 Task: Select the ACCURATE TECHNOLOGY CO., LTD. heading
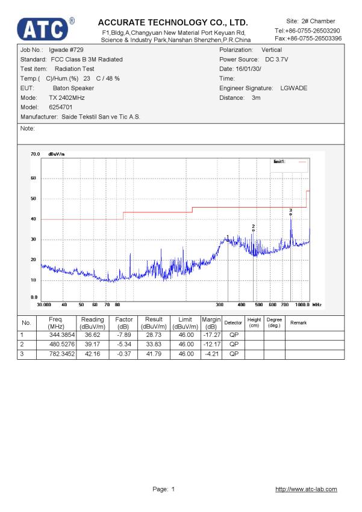173,22
